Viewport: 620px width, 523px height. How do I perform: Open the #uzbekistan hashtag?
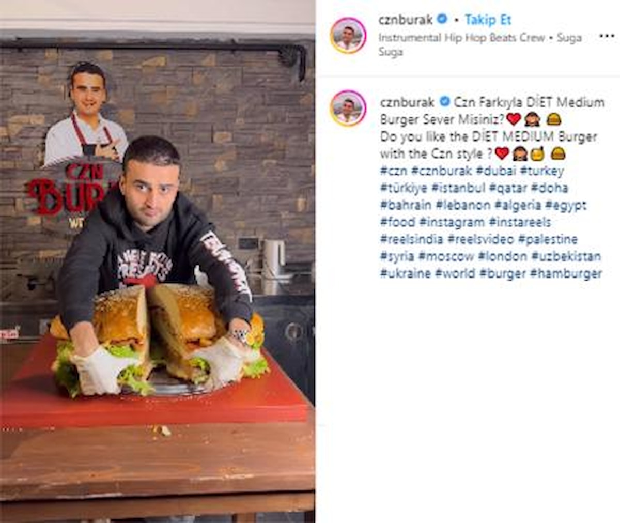point(566,256)
